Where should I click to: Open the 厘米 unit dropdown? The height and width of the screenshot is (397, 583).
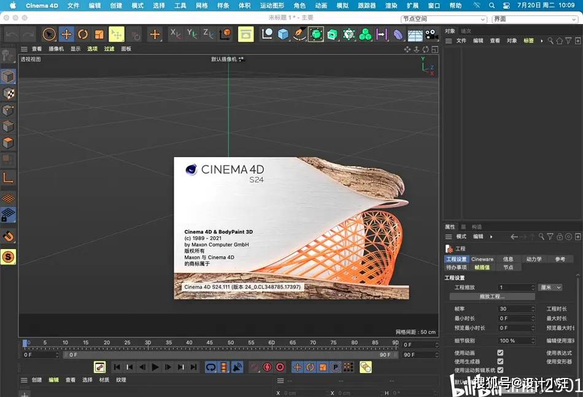[x=550, y=287]
